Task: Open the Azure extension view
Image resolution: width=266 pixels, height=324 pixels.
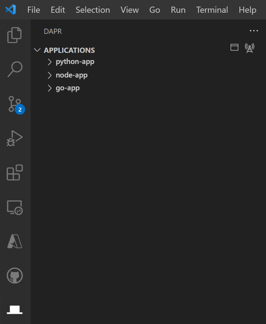Action: [x=14, y=241]
